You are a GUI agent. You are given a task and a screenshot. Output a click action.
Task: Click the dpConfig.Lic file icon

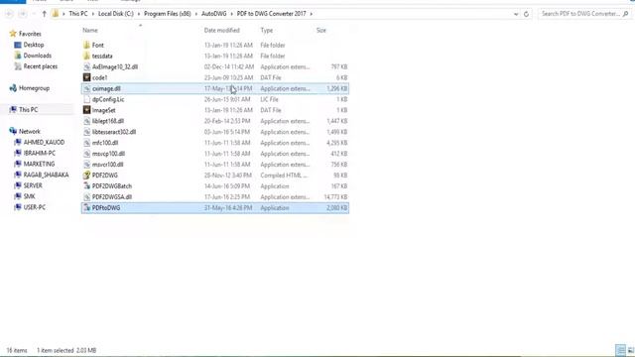86,99
